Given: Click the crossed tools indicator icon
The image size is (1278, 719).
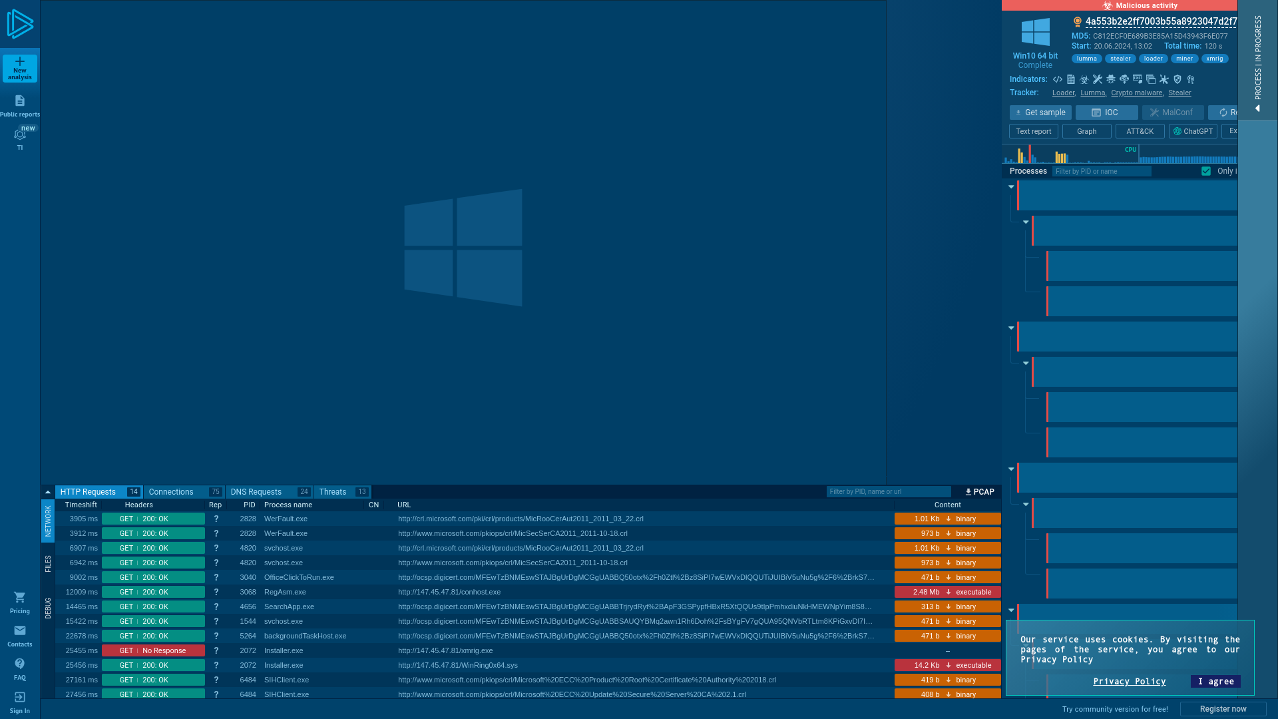Looking at the screenshot, I should point(1098,79).
